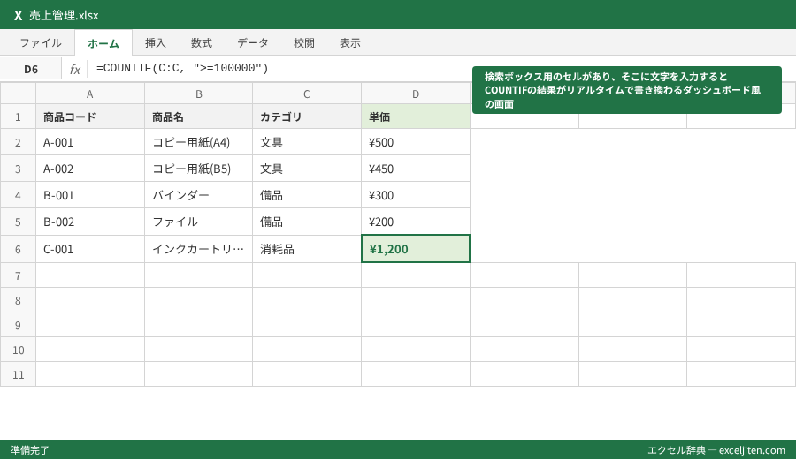Select row 6 header

point(18,249)
